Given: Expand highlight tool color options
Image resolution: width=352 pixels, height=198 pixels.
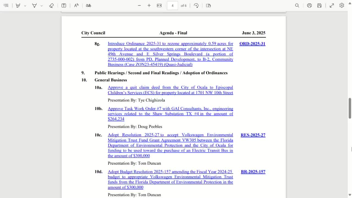Looking at the screenshot, I should tap(25, 5).
